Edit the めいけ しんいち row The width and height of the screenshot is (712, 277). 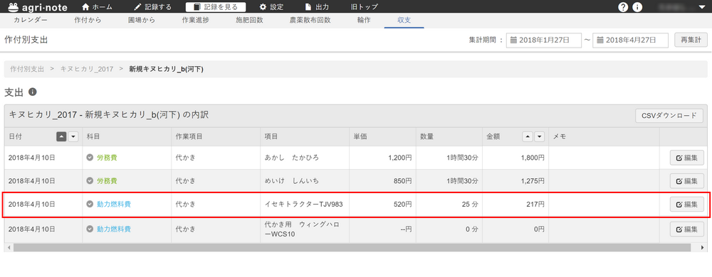[687, 180]
